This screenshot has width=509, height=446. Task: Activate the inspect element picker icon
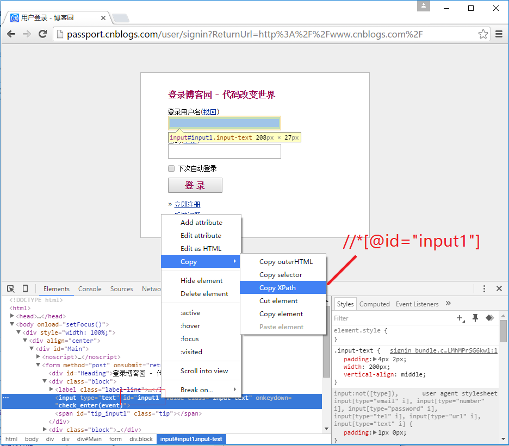point(11,288)
